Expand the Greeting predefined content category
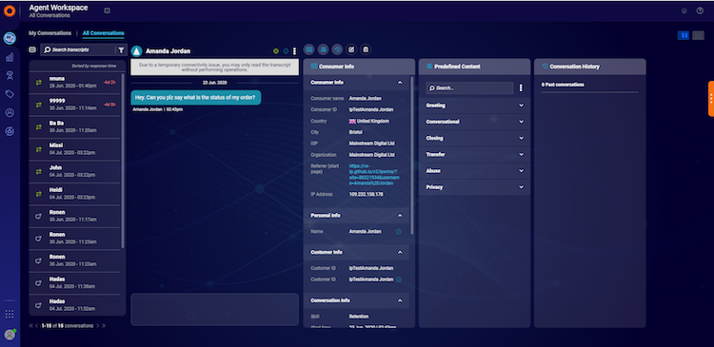 coord(474,106)
